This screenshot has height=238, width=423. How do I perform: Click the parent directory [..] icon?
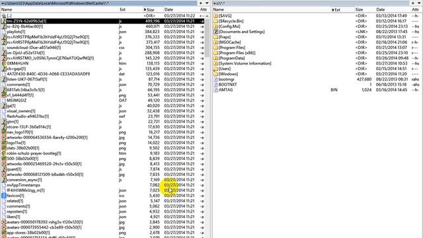4,16
